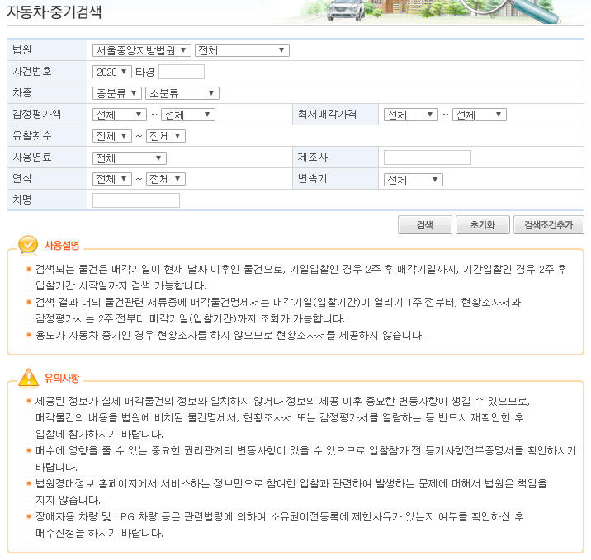The image size is (591, 560).
Task: Click the 변속기 label
Action: [313, 178]
